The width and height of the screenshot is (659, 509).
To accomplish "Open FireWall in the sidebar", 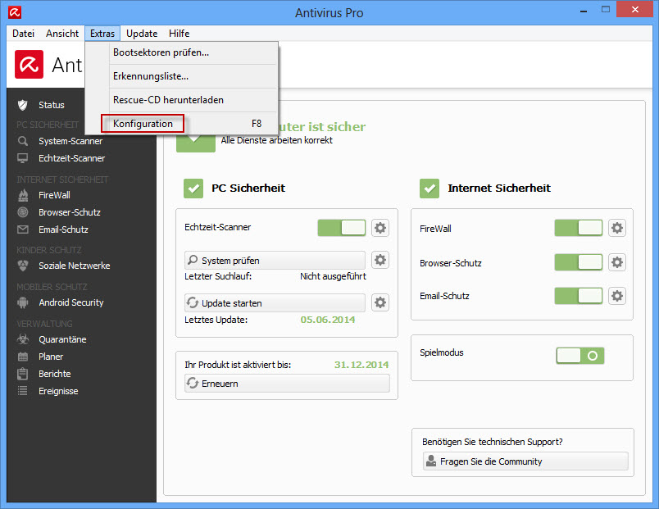I will pyautogui.click(x=54, y=195).
